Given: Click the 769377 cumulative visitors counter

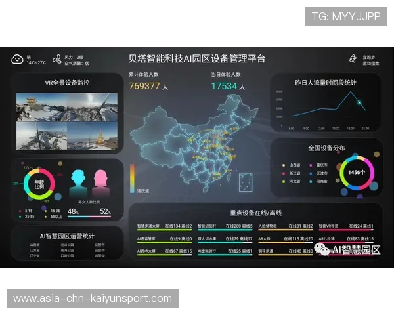Looking at the screenshot, I should [x=144, y=86].
